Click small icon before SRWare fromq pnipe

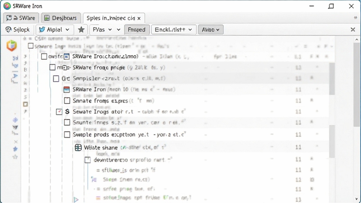click(65, 67)
